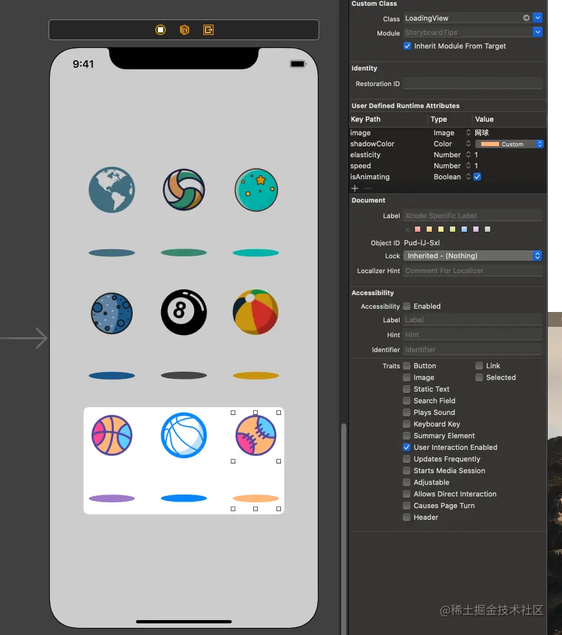Click the arrow icon next to LoadingView class

click(526, 18)
